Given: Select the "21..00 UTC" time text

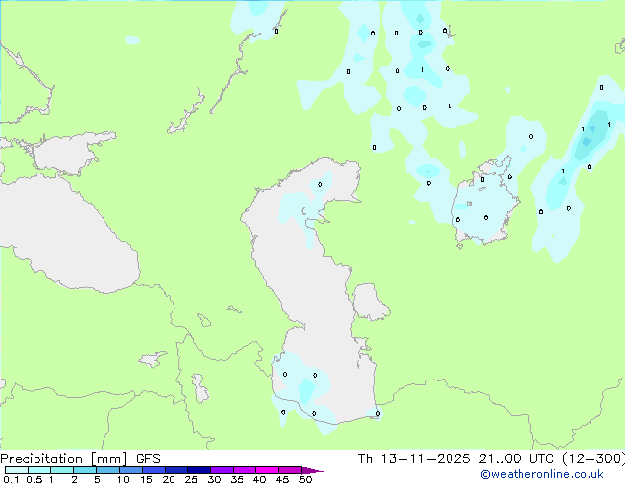Looking at the screenshot, I should tap(517, 459).
